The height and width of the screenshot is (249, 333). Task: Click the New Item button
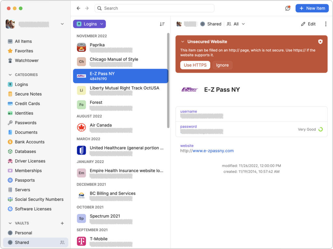pos(312,8)
